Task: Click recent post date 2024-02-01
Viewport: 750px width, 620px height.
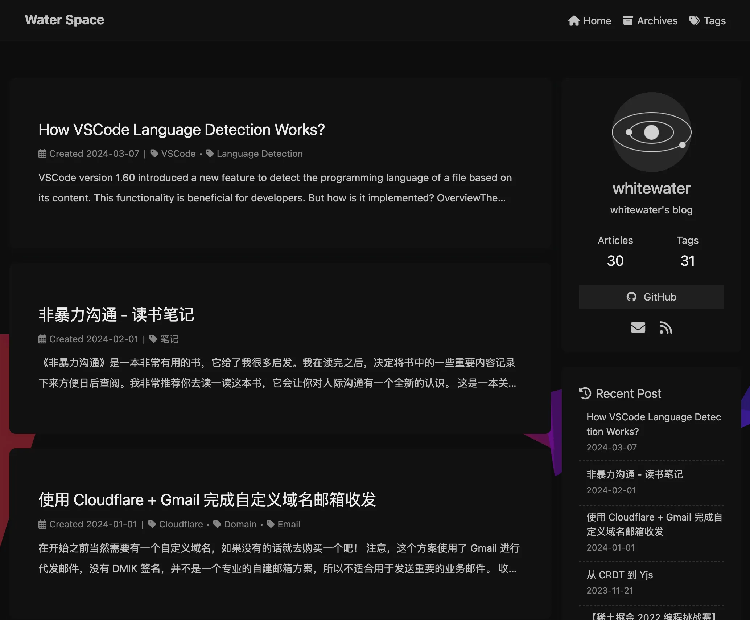Action: [611, 490]
